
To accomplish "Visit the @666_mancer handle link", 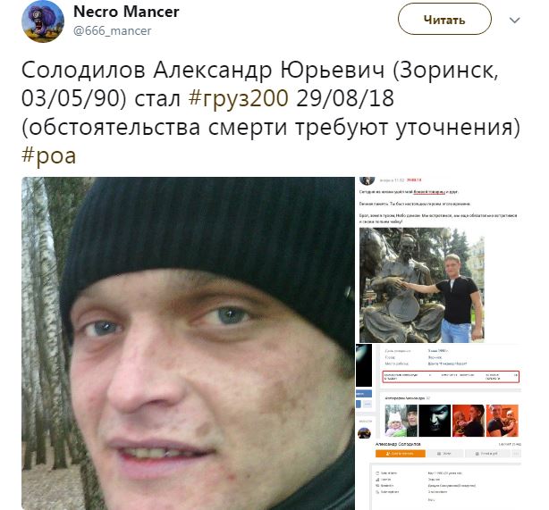I will coord(113,30).
